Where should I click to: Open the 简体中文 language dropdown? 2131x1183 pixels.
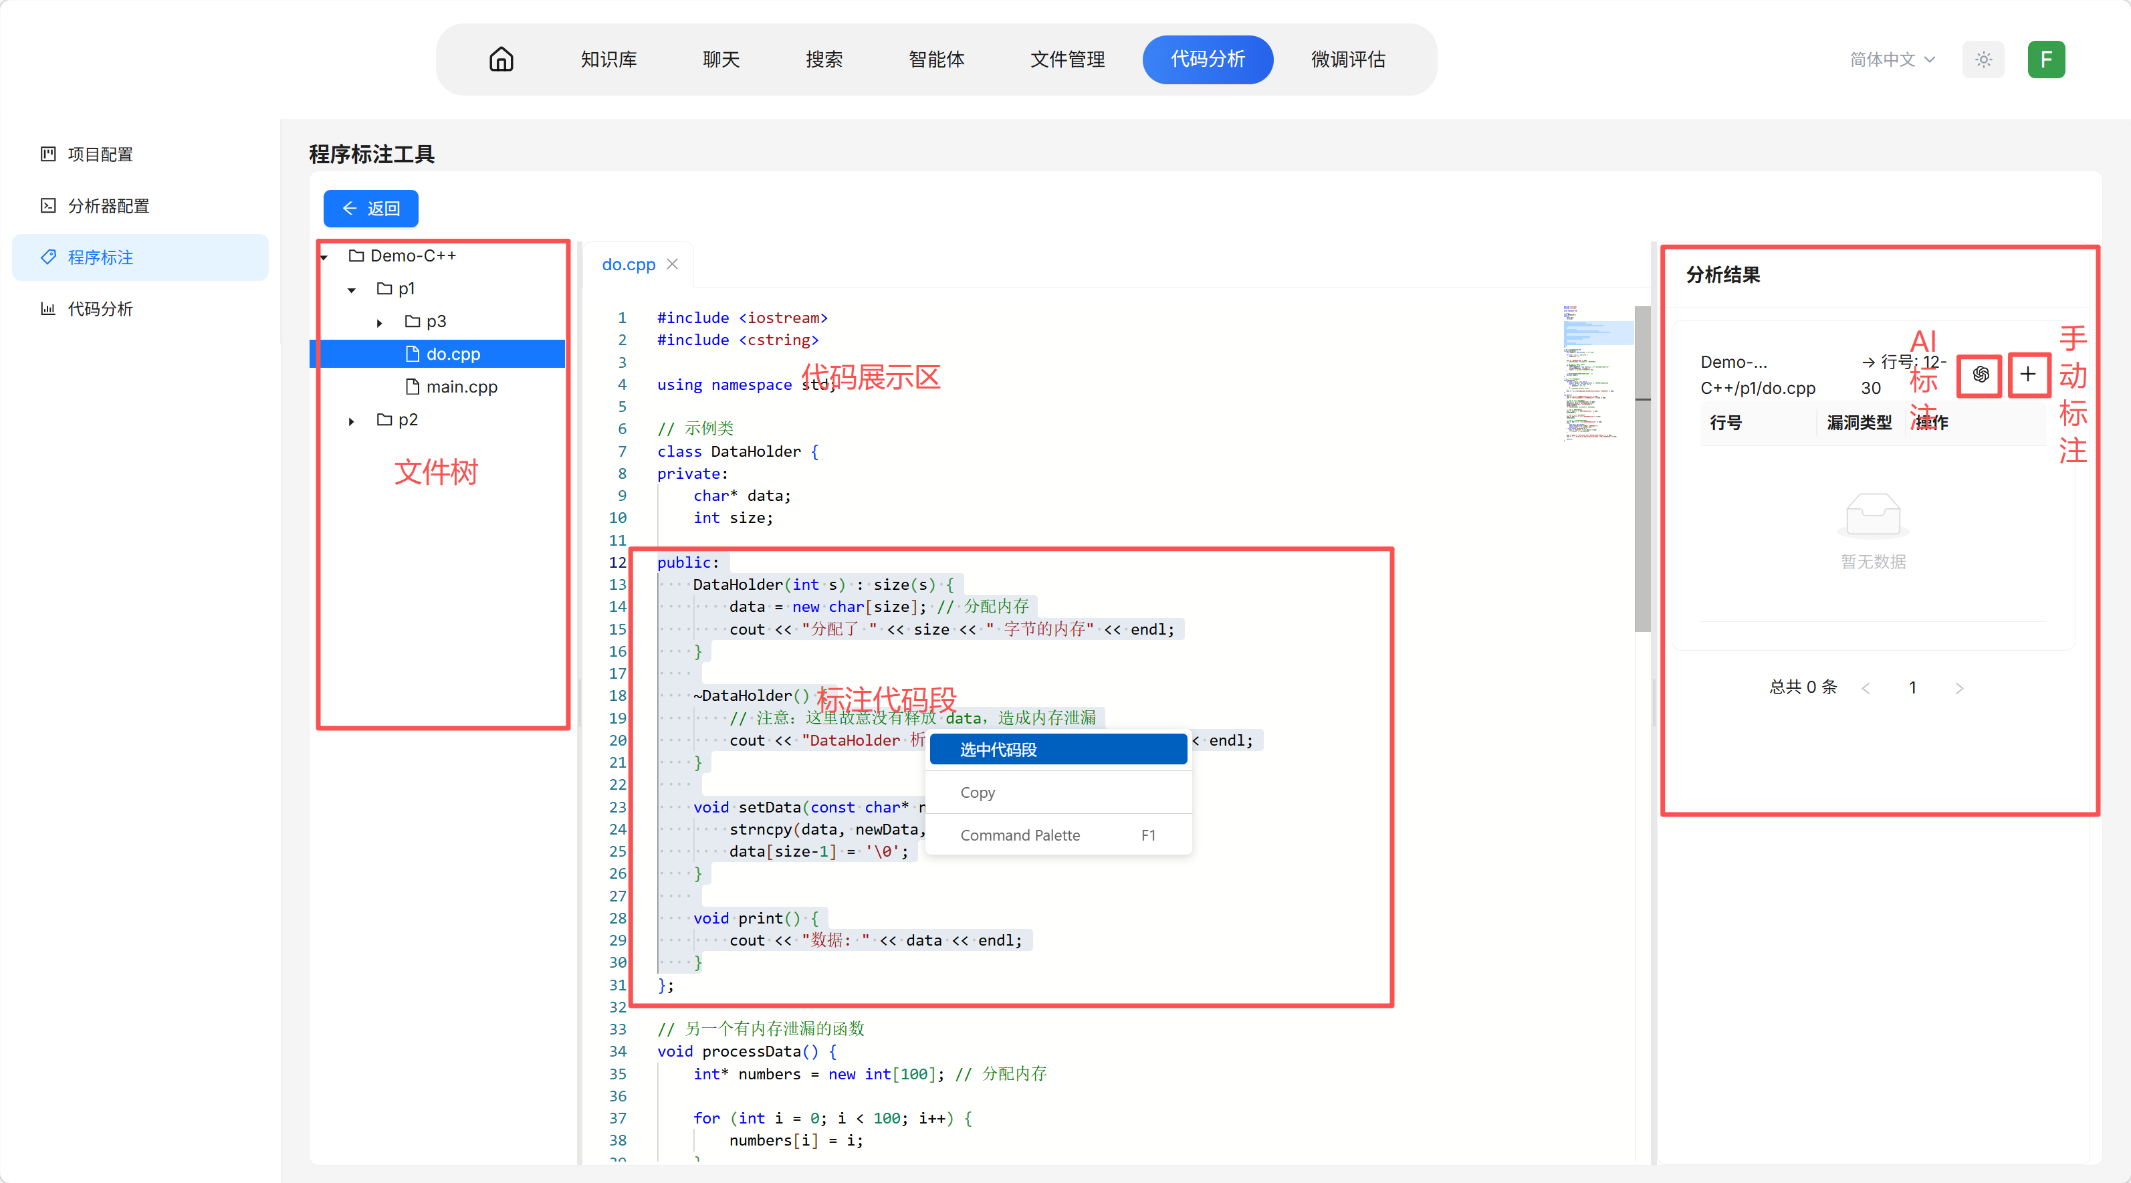click(x=1892, y=60)
